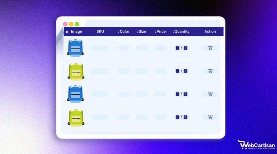Sort the table by Price column
Image resolution: width=277 pixels, height=154 pixels.
(x=160, y=32)
